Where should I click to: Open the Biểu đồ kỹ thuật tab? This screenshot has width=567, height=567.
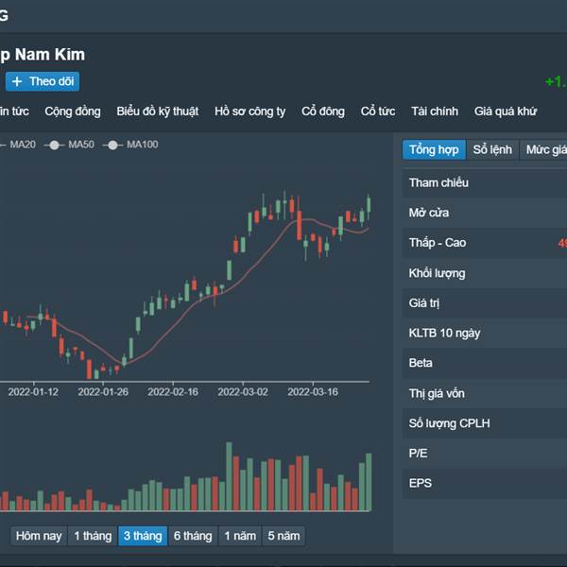pyautogui.click(x=157, y=112)
